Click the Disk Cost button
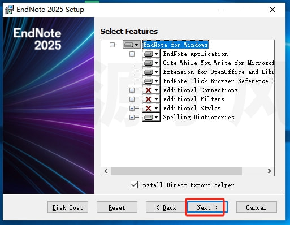 pyautogui.click(x=68, y=207)
